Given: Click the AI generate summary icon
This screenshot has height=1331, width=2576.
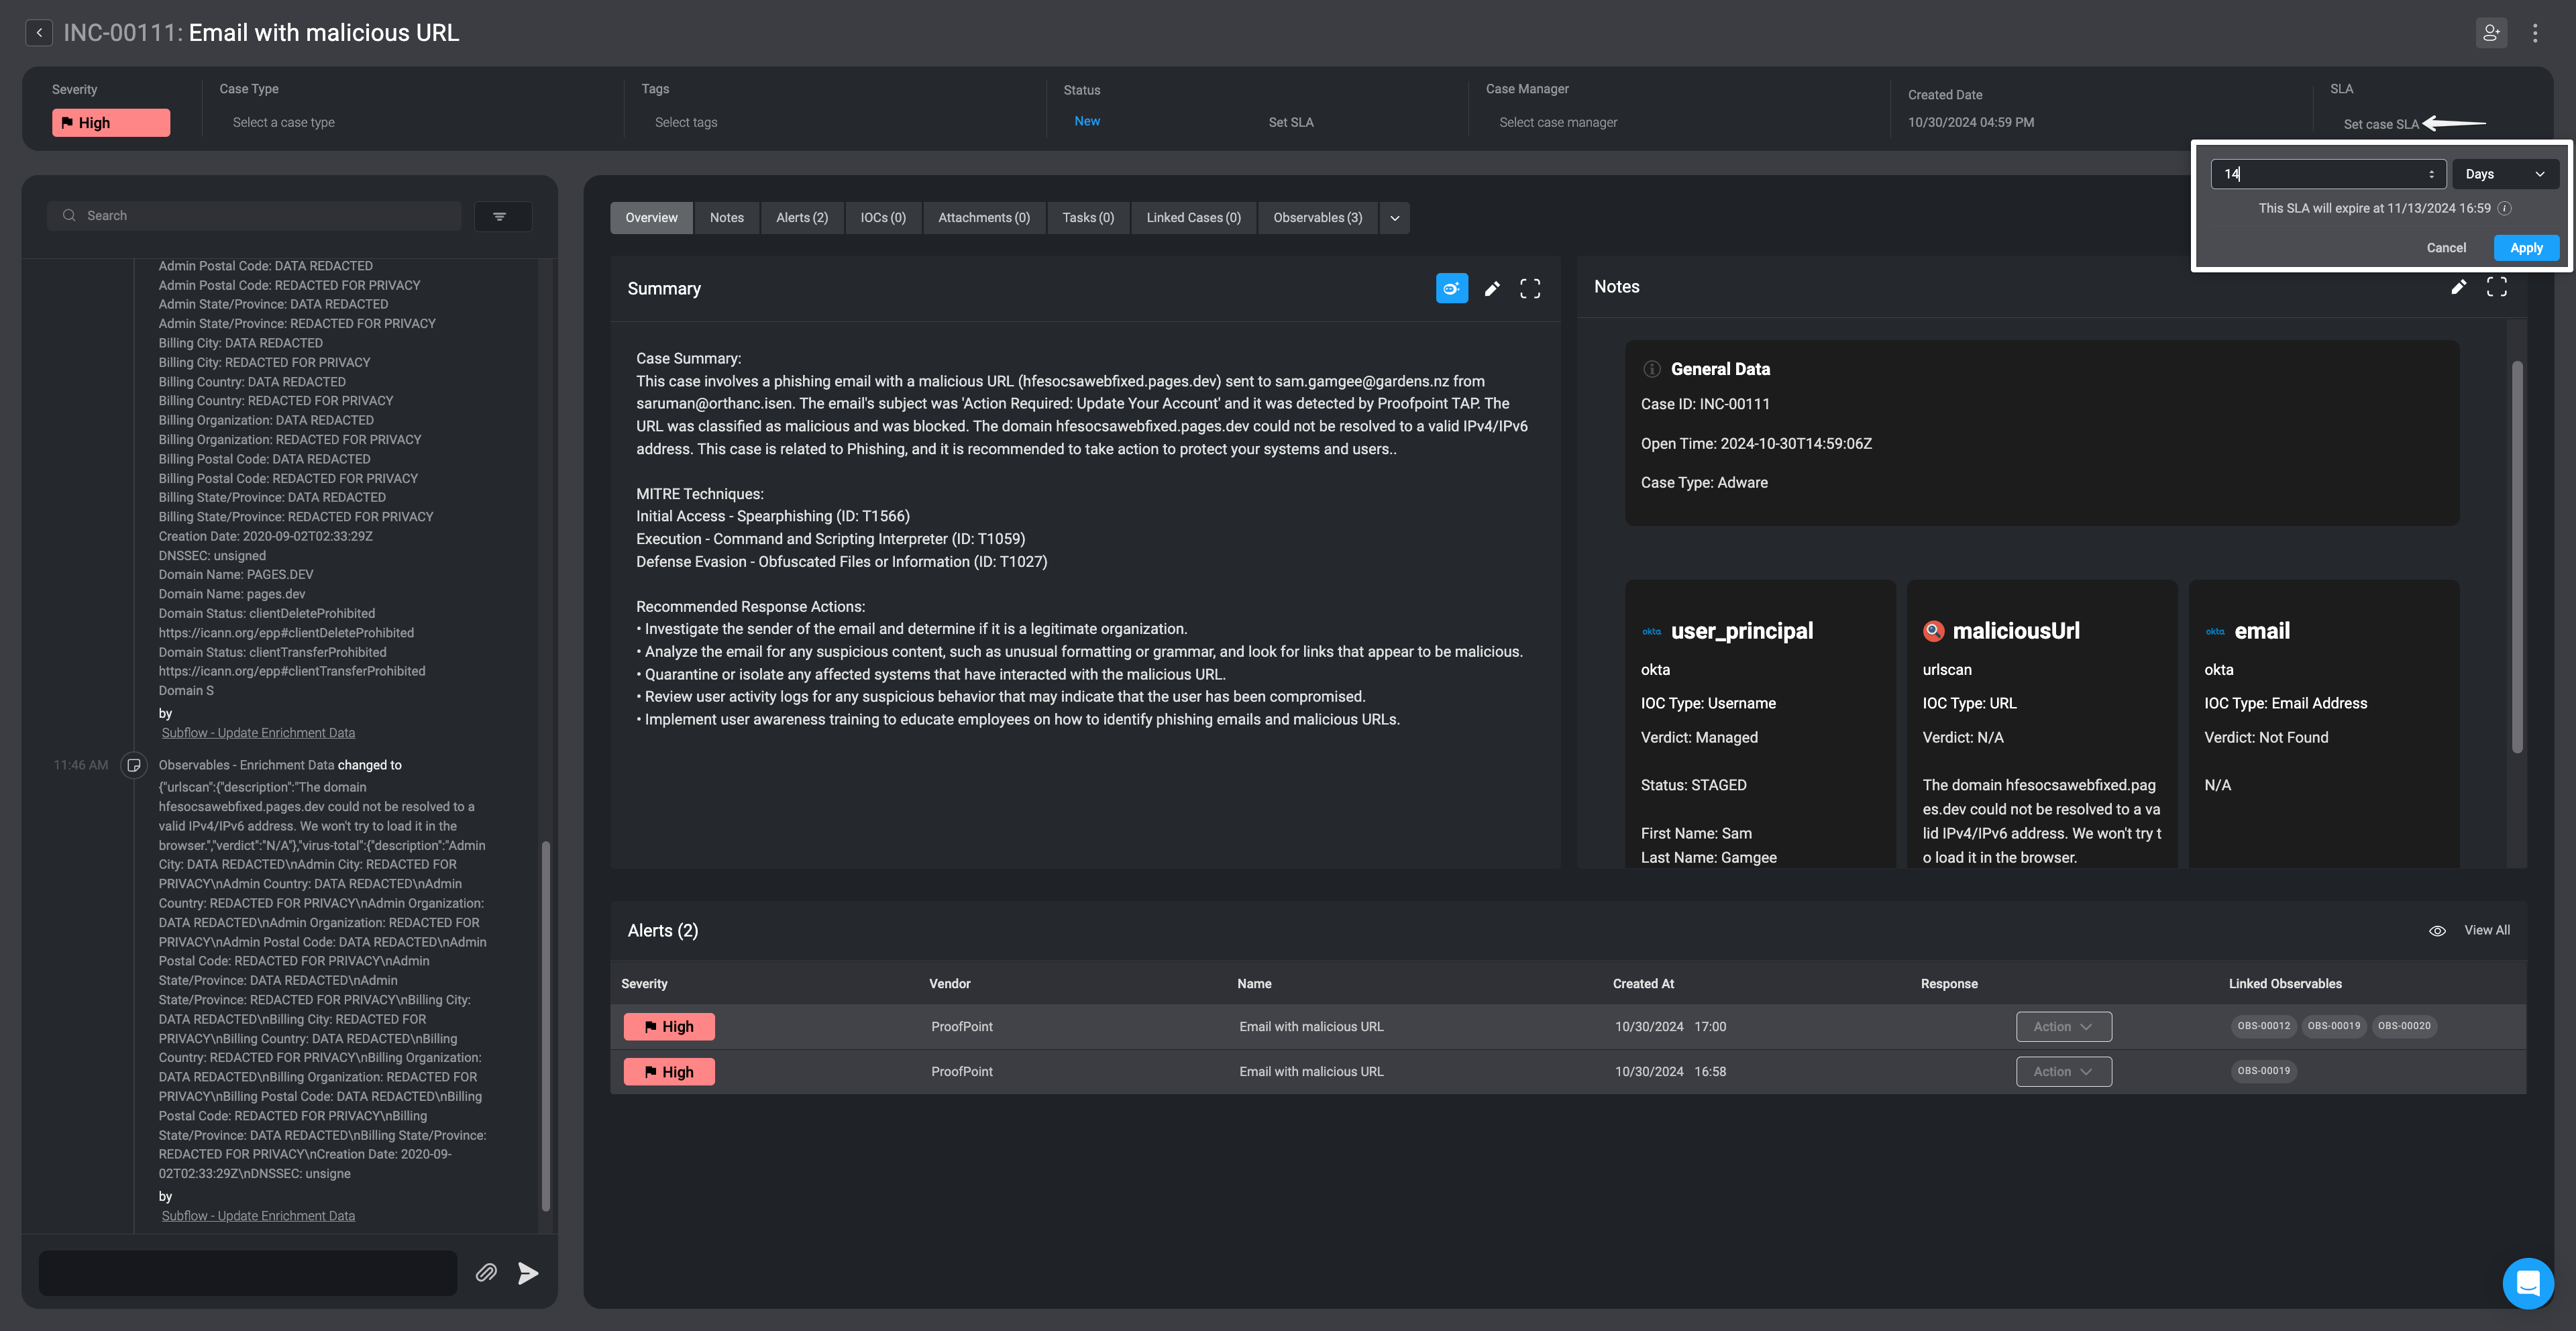Looking at the screenshot, I should tap(1452, 289).
